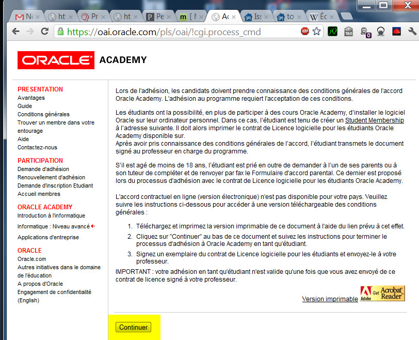Maximize the browser window
The height and width of the screenshot is (340, 419).
[383, 5]
